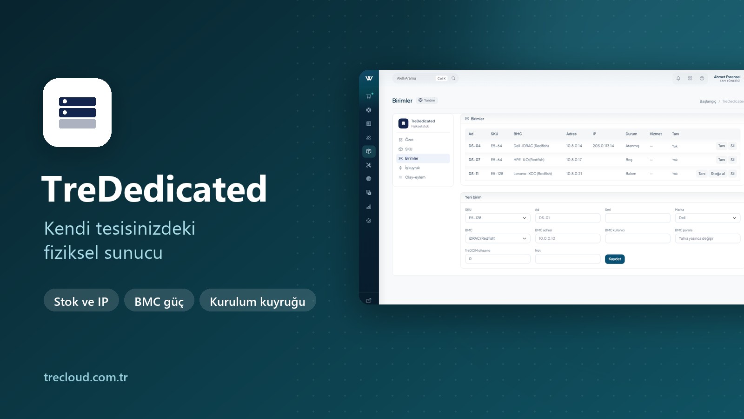Viewport: 744px width, 419px height.
Task: Open the İş kuyruk menu item
Action: [423, 168]
